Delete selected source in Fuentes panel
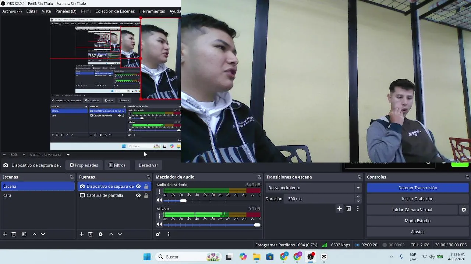This screenshot has height=264, width=471. coord(90,234)
